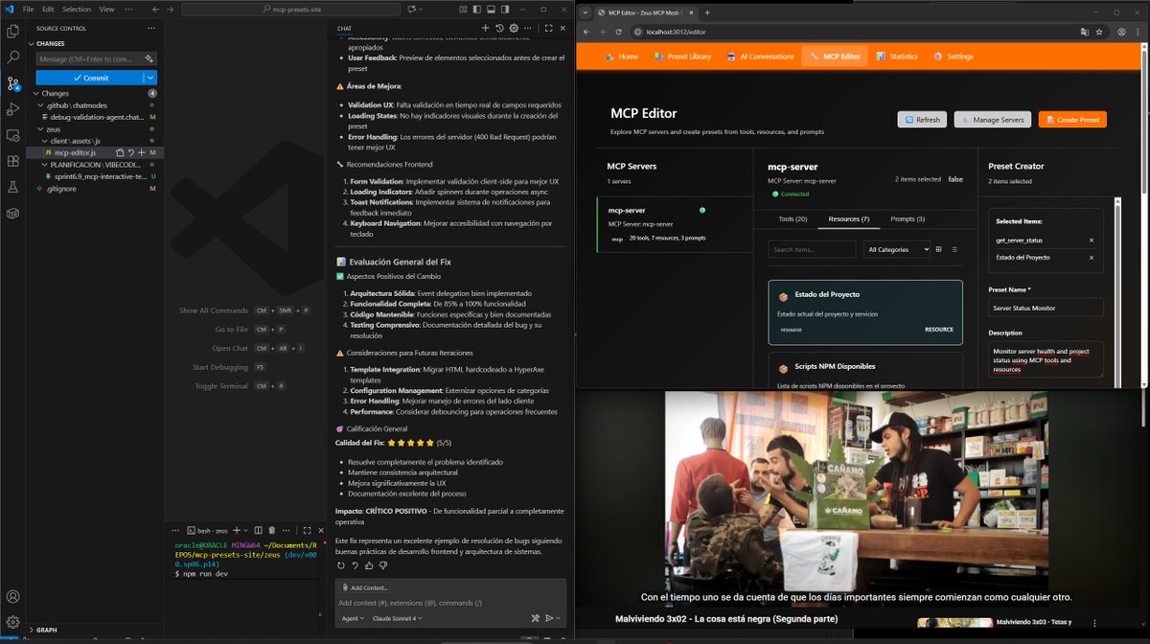Switch to grid view in MCP Editor
This screenshot has width=1150, height=644.
pyautogui.click(x=938, y=249)
